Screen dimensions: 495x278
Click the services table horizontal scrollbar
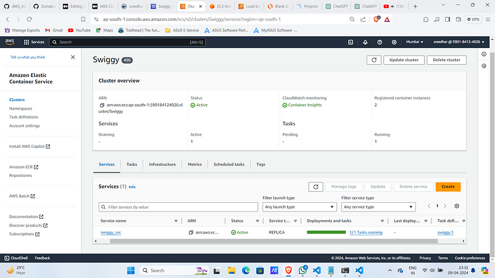tap(273, 241)
